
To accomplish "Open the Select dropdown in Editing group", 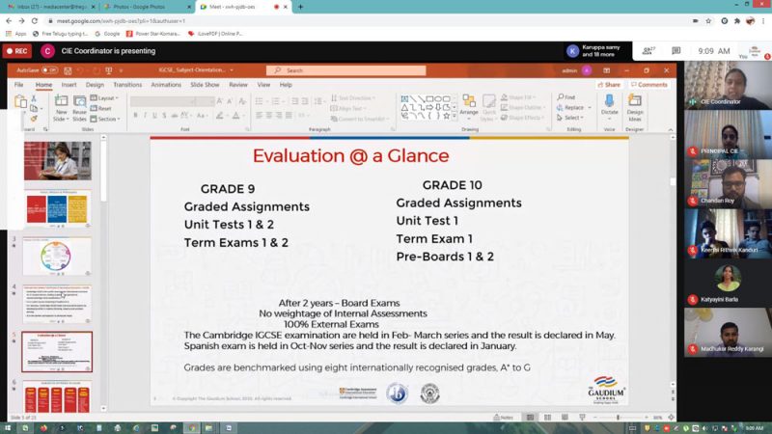I will pos(570,118).
